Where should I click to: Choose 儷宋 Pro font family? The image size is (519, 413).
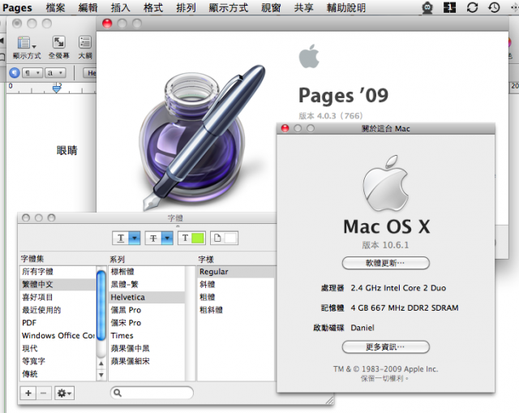(x=147, y=323)
